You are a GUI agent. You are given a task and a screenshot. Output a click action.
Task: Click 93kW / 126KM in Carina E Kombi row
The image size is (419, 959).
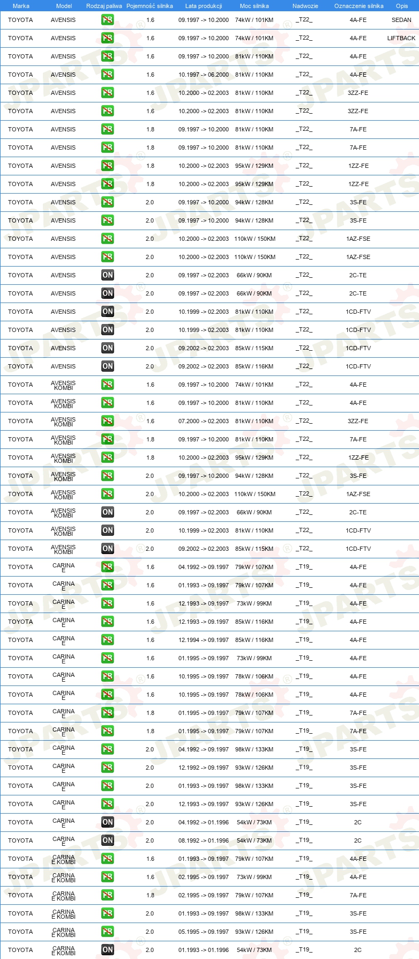(255, 932)
